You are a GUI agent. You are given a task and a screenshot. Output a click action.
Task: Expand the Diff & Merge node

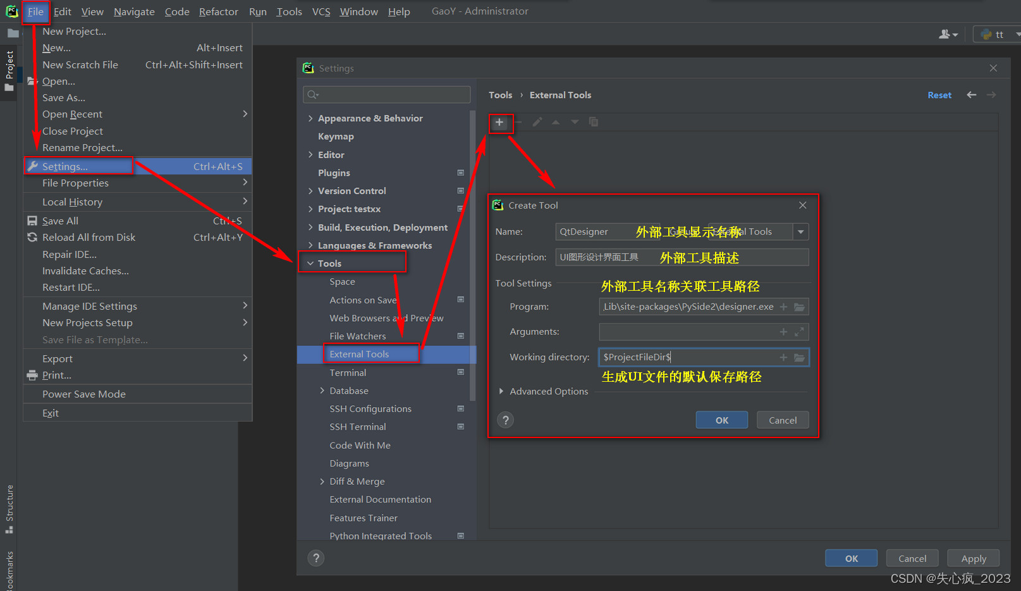pos(322,481)
